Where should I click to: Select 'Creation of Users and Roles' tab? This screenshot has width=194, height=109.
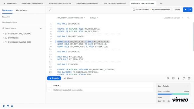(x=142, y=3)
